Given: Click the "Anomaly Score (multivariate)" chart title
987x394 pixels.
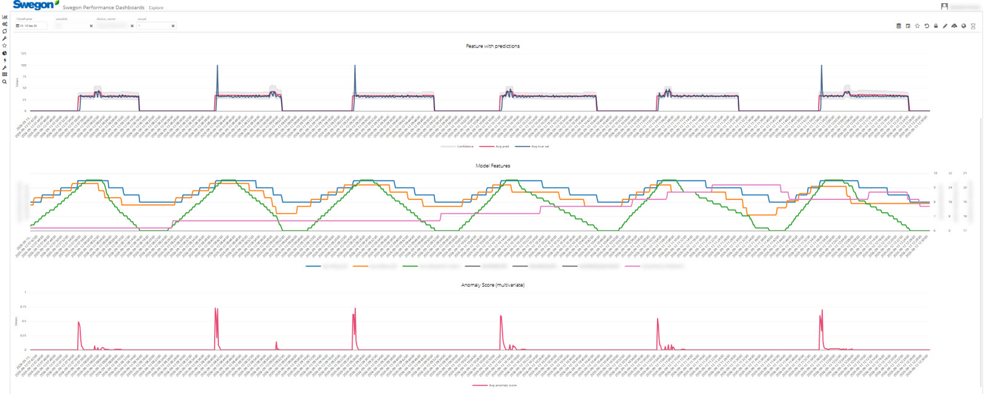Looking at the screenshot, I should pyautogui.click(x=493, y=285).
